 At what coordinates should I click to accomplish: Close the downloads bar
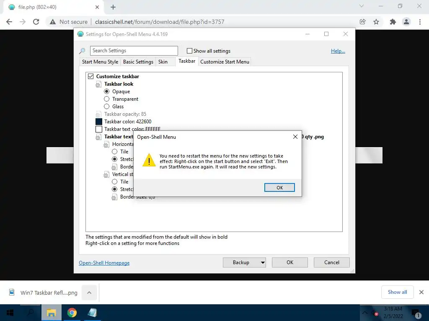click(x=421, y=292)
